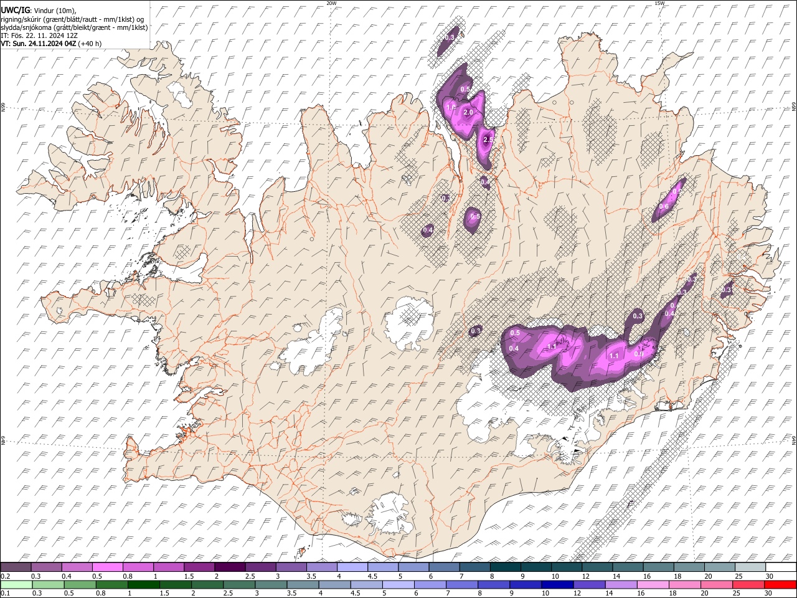Click the snow legend swatch for 0.2
The image size is (797, 598).
pos(16,567)
